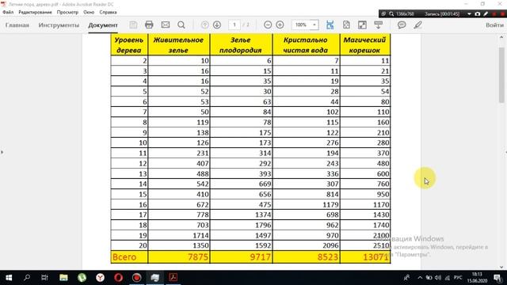Open the Windows Start menu
This screenshot has width=507, height=285.
coord(9,278)
